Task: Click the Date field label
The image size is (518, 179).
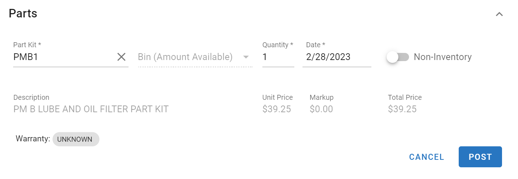Action: 315,45
